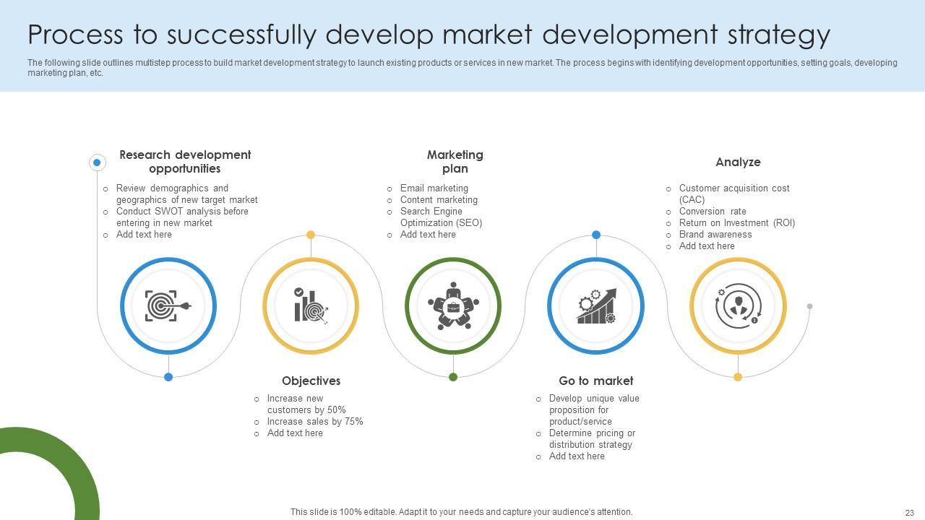Viewport: 925px width, 520px height.
Task: Select the "Customer acquisition cost (CAC)" bullet
Action: coord(734,194)
